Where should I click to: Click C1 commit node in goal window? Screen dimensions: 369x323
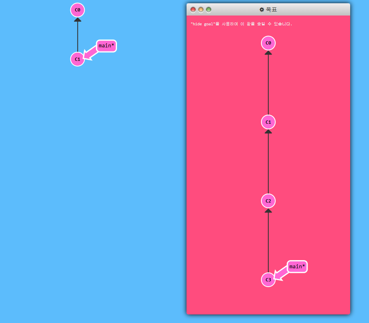pyautogui.click(x=268, y=122)
